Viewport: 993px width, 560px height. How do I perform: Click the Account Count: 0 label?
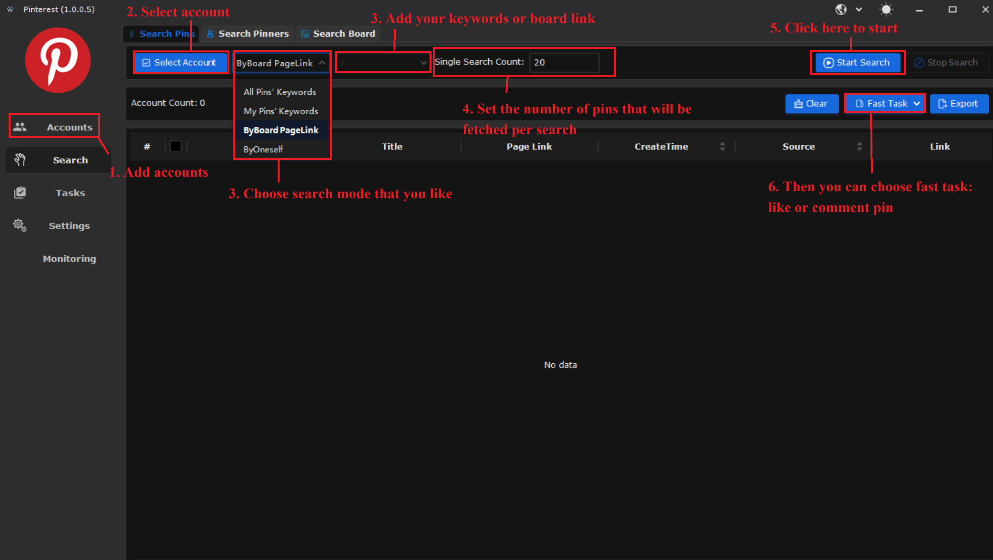tap(168, 103)
